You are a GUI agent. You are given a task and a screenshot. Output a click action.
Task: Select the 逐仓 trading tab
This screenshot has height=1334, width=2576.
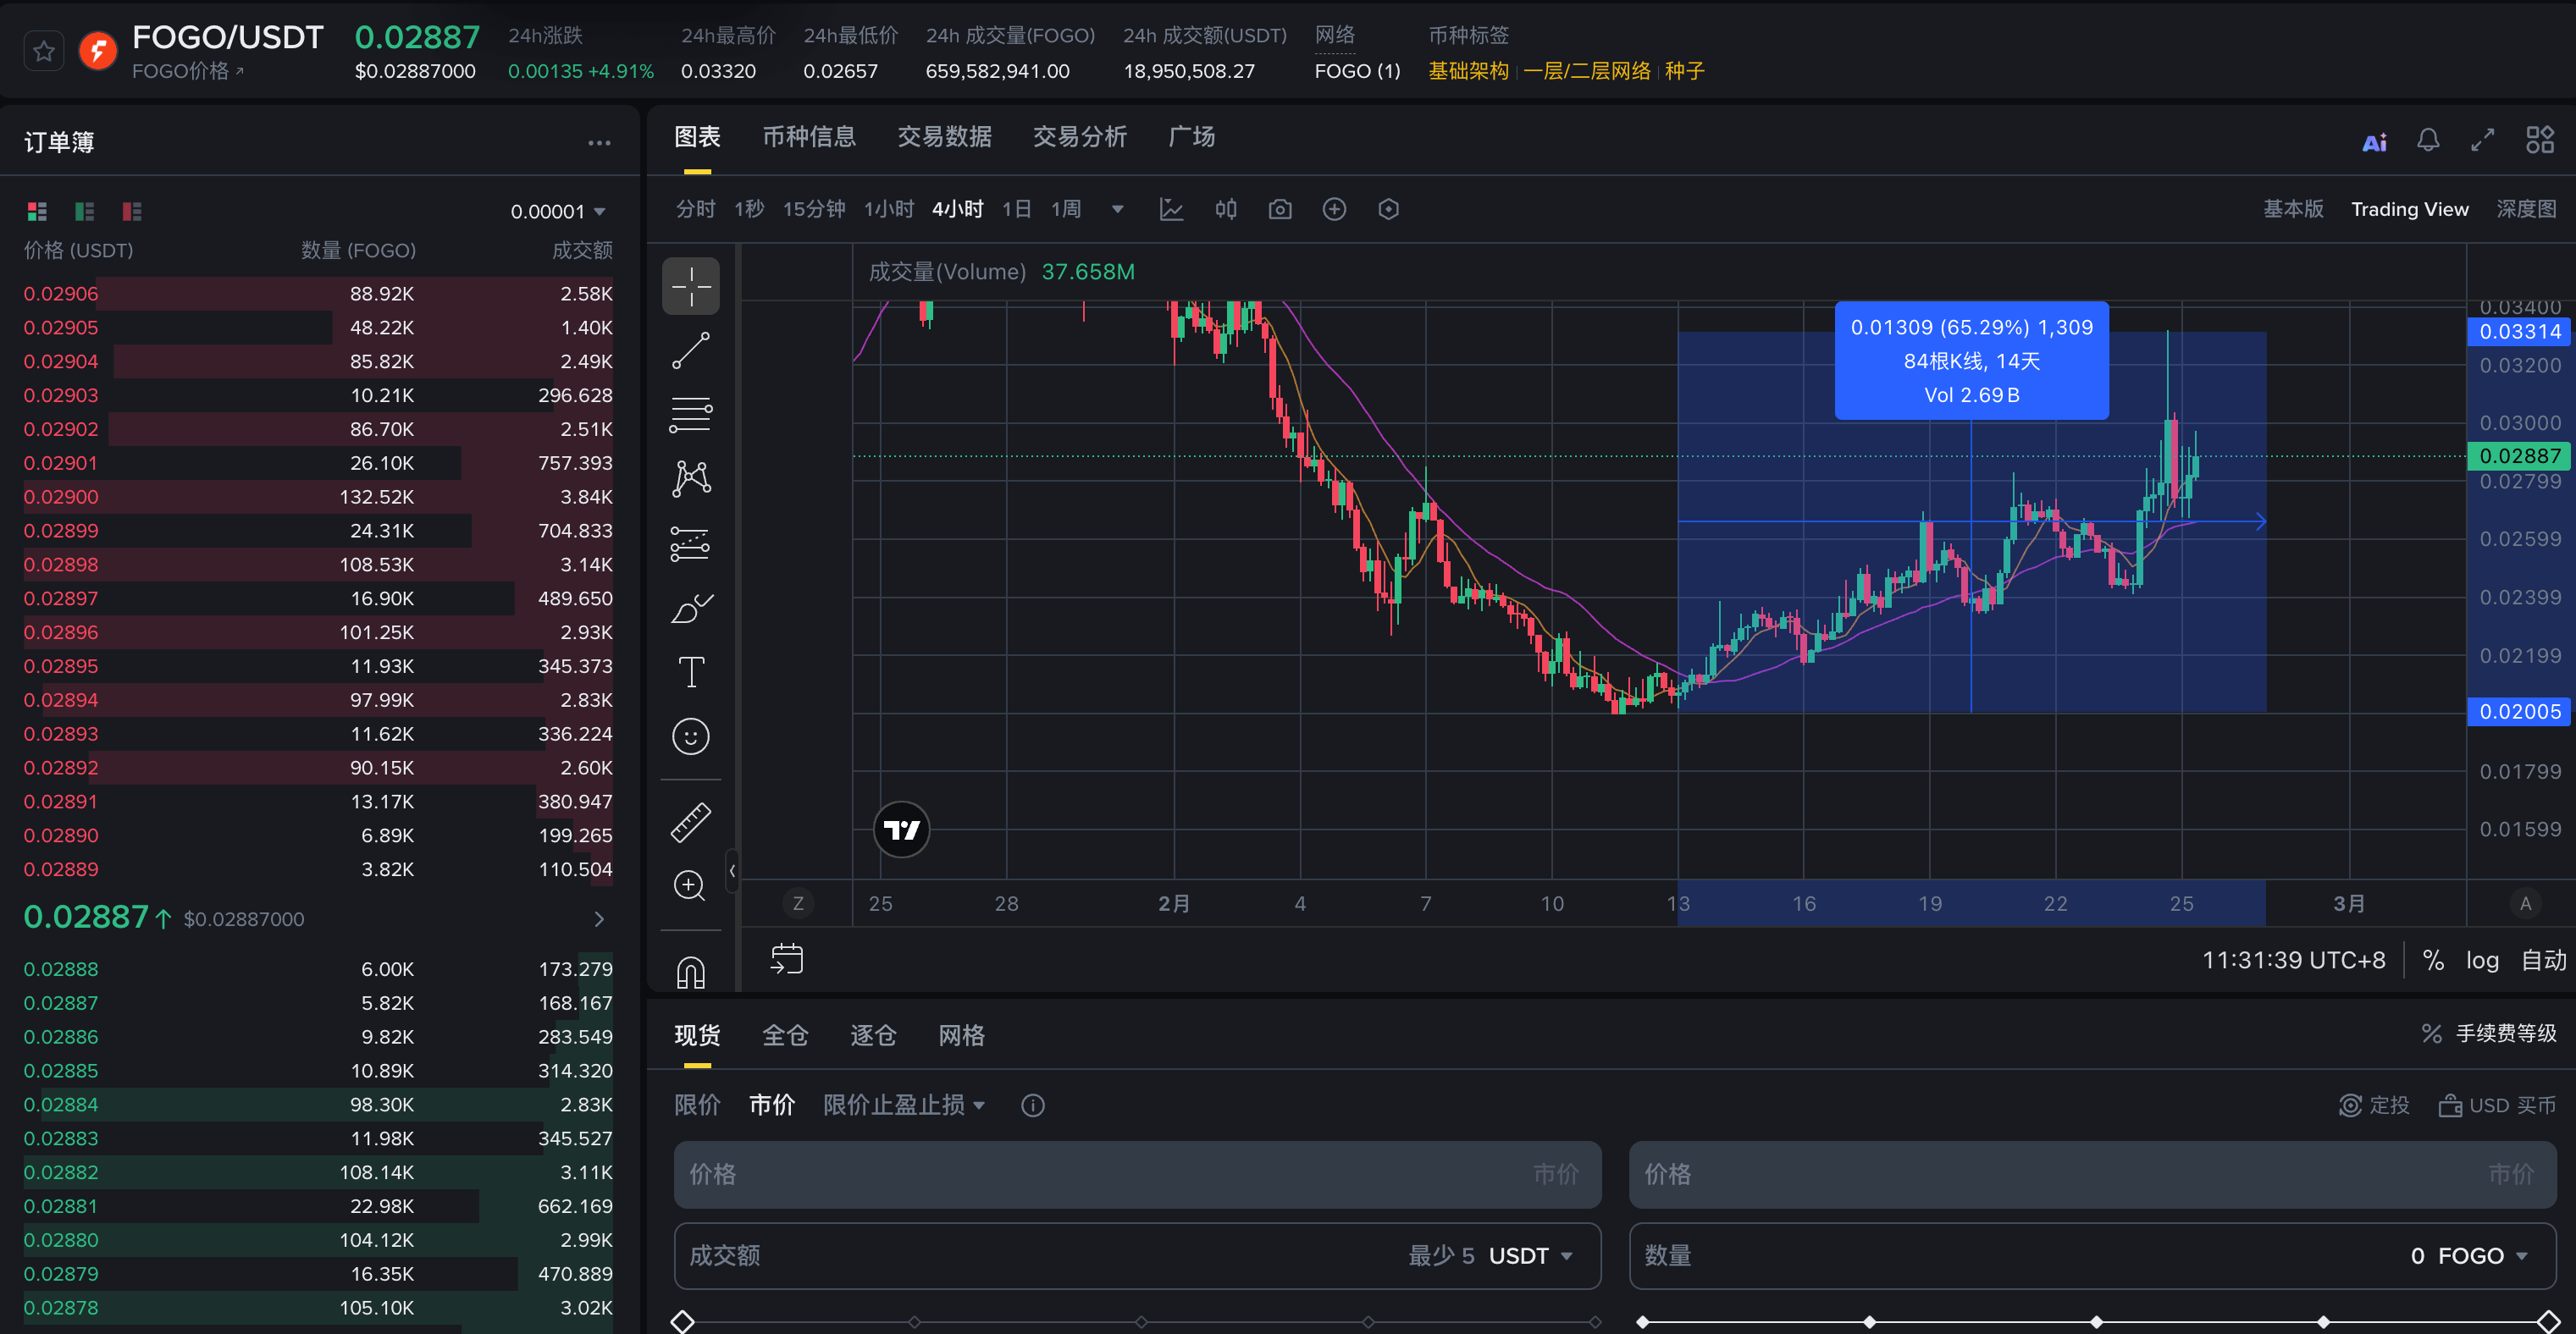point(873,1036)
